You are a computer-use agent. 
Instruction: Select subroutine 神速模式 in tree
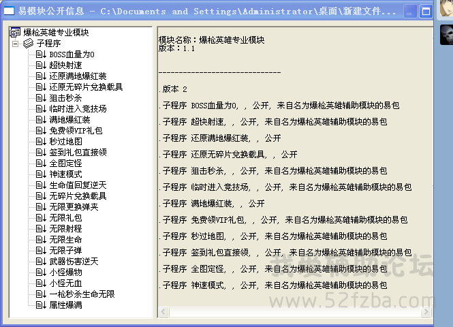(x=65, y=174)
